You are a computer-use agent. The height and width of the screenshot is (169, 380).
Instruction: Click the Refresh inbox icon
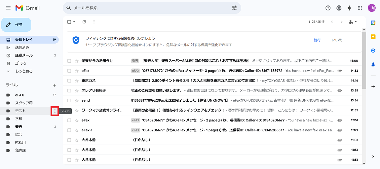tap(84, 22)
